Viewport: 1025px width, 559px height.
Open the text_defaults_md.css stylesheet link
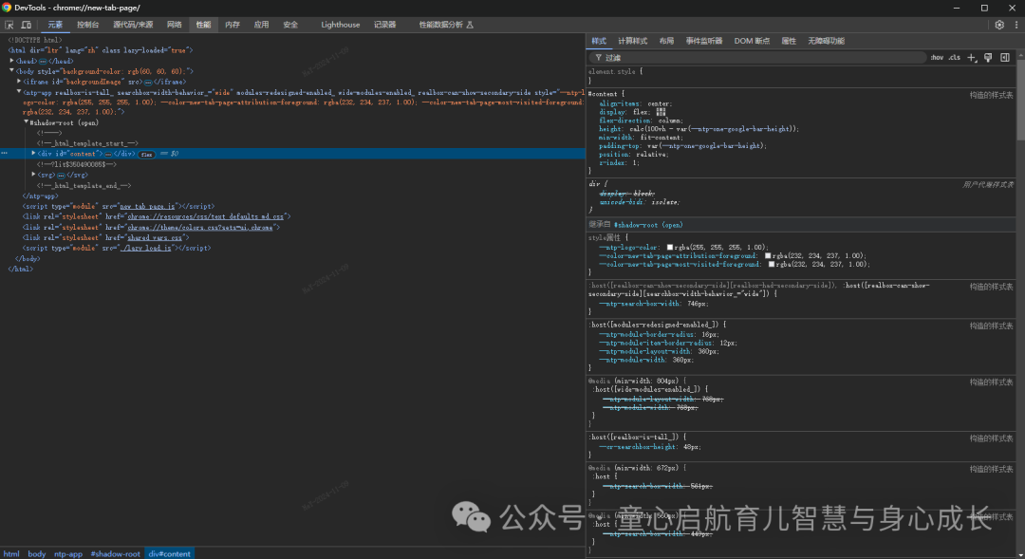(x=205, y=217)
